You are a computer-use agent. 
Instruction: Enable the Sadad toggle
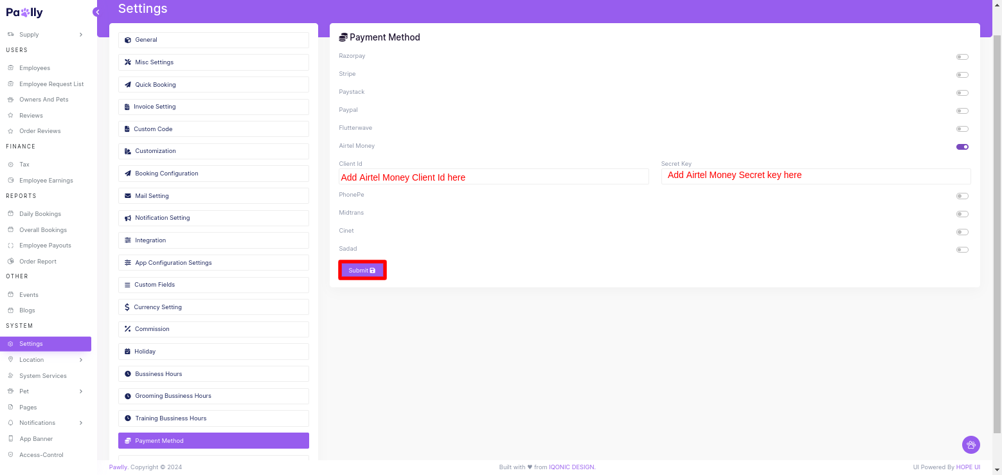962,249
